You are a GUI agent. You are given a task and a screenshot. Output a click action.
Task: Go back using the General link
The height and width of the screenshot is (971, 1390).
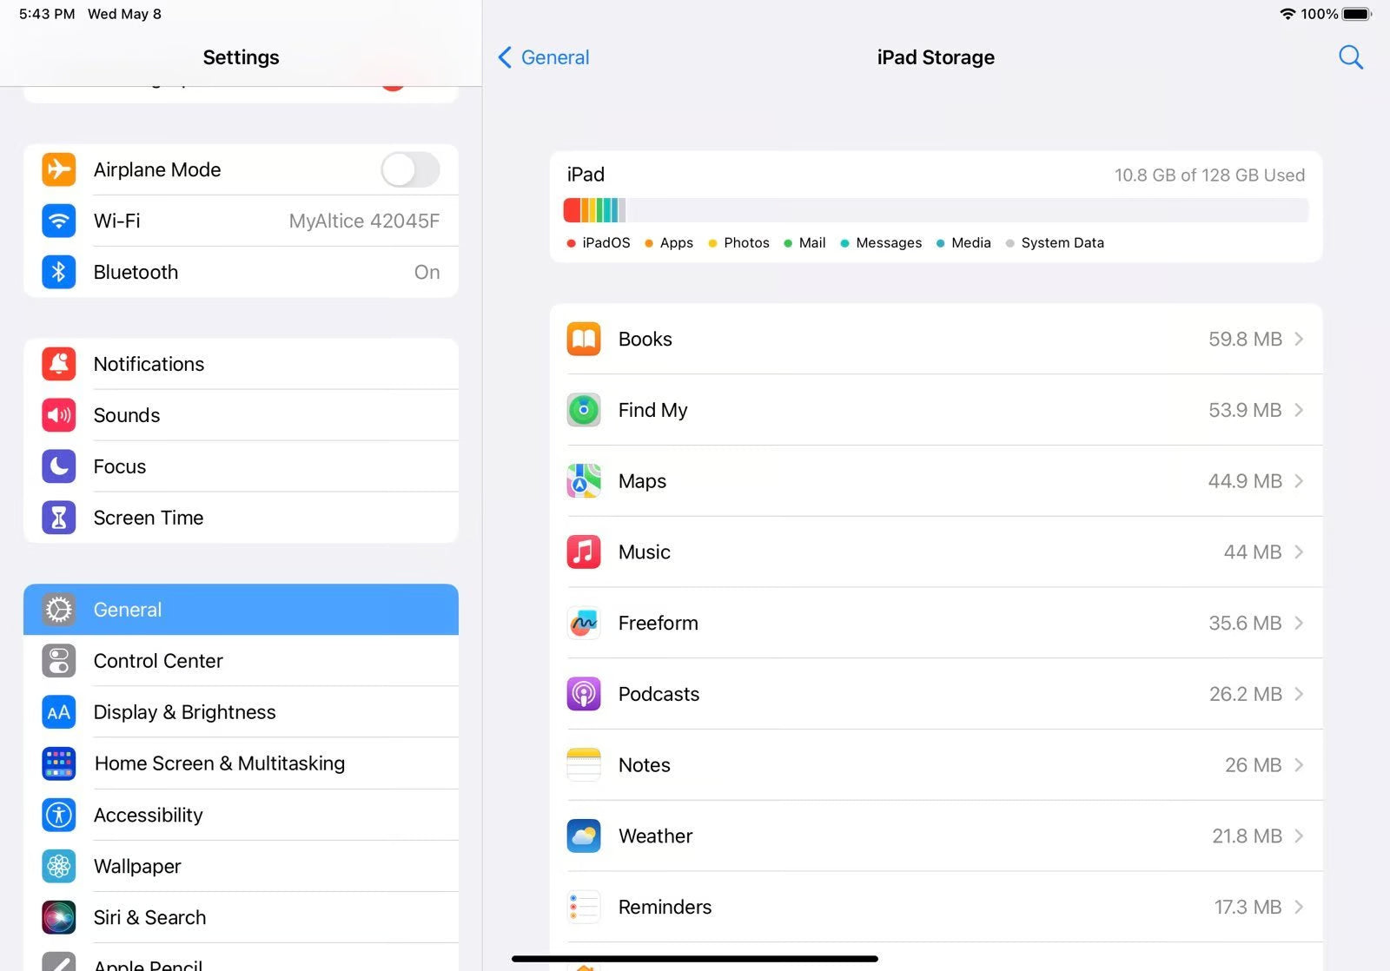[x=543, y=56]
